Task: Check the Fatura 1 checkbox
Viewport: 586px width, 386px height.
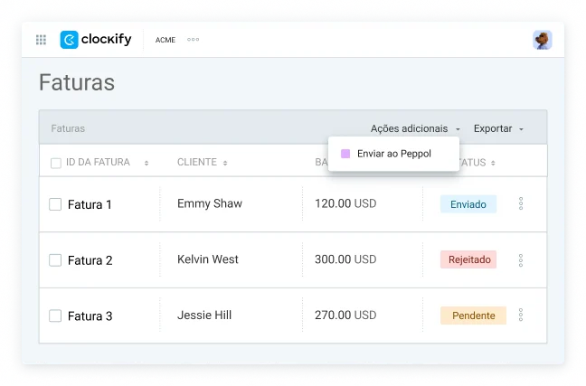Action: tap(55, 204)
